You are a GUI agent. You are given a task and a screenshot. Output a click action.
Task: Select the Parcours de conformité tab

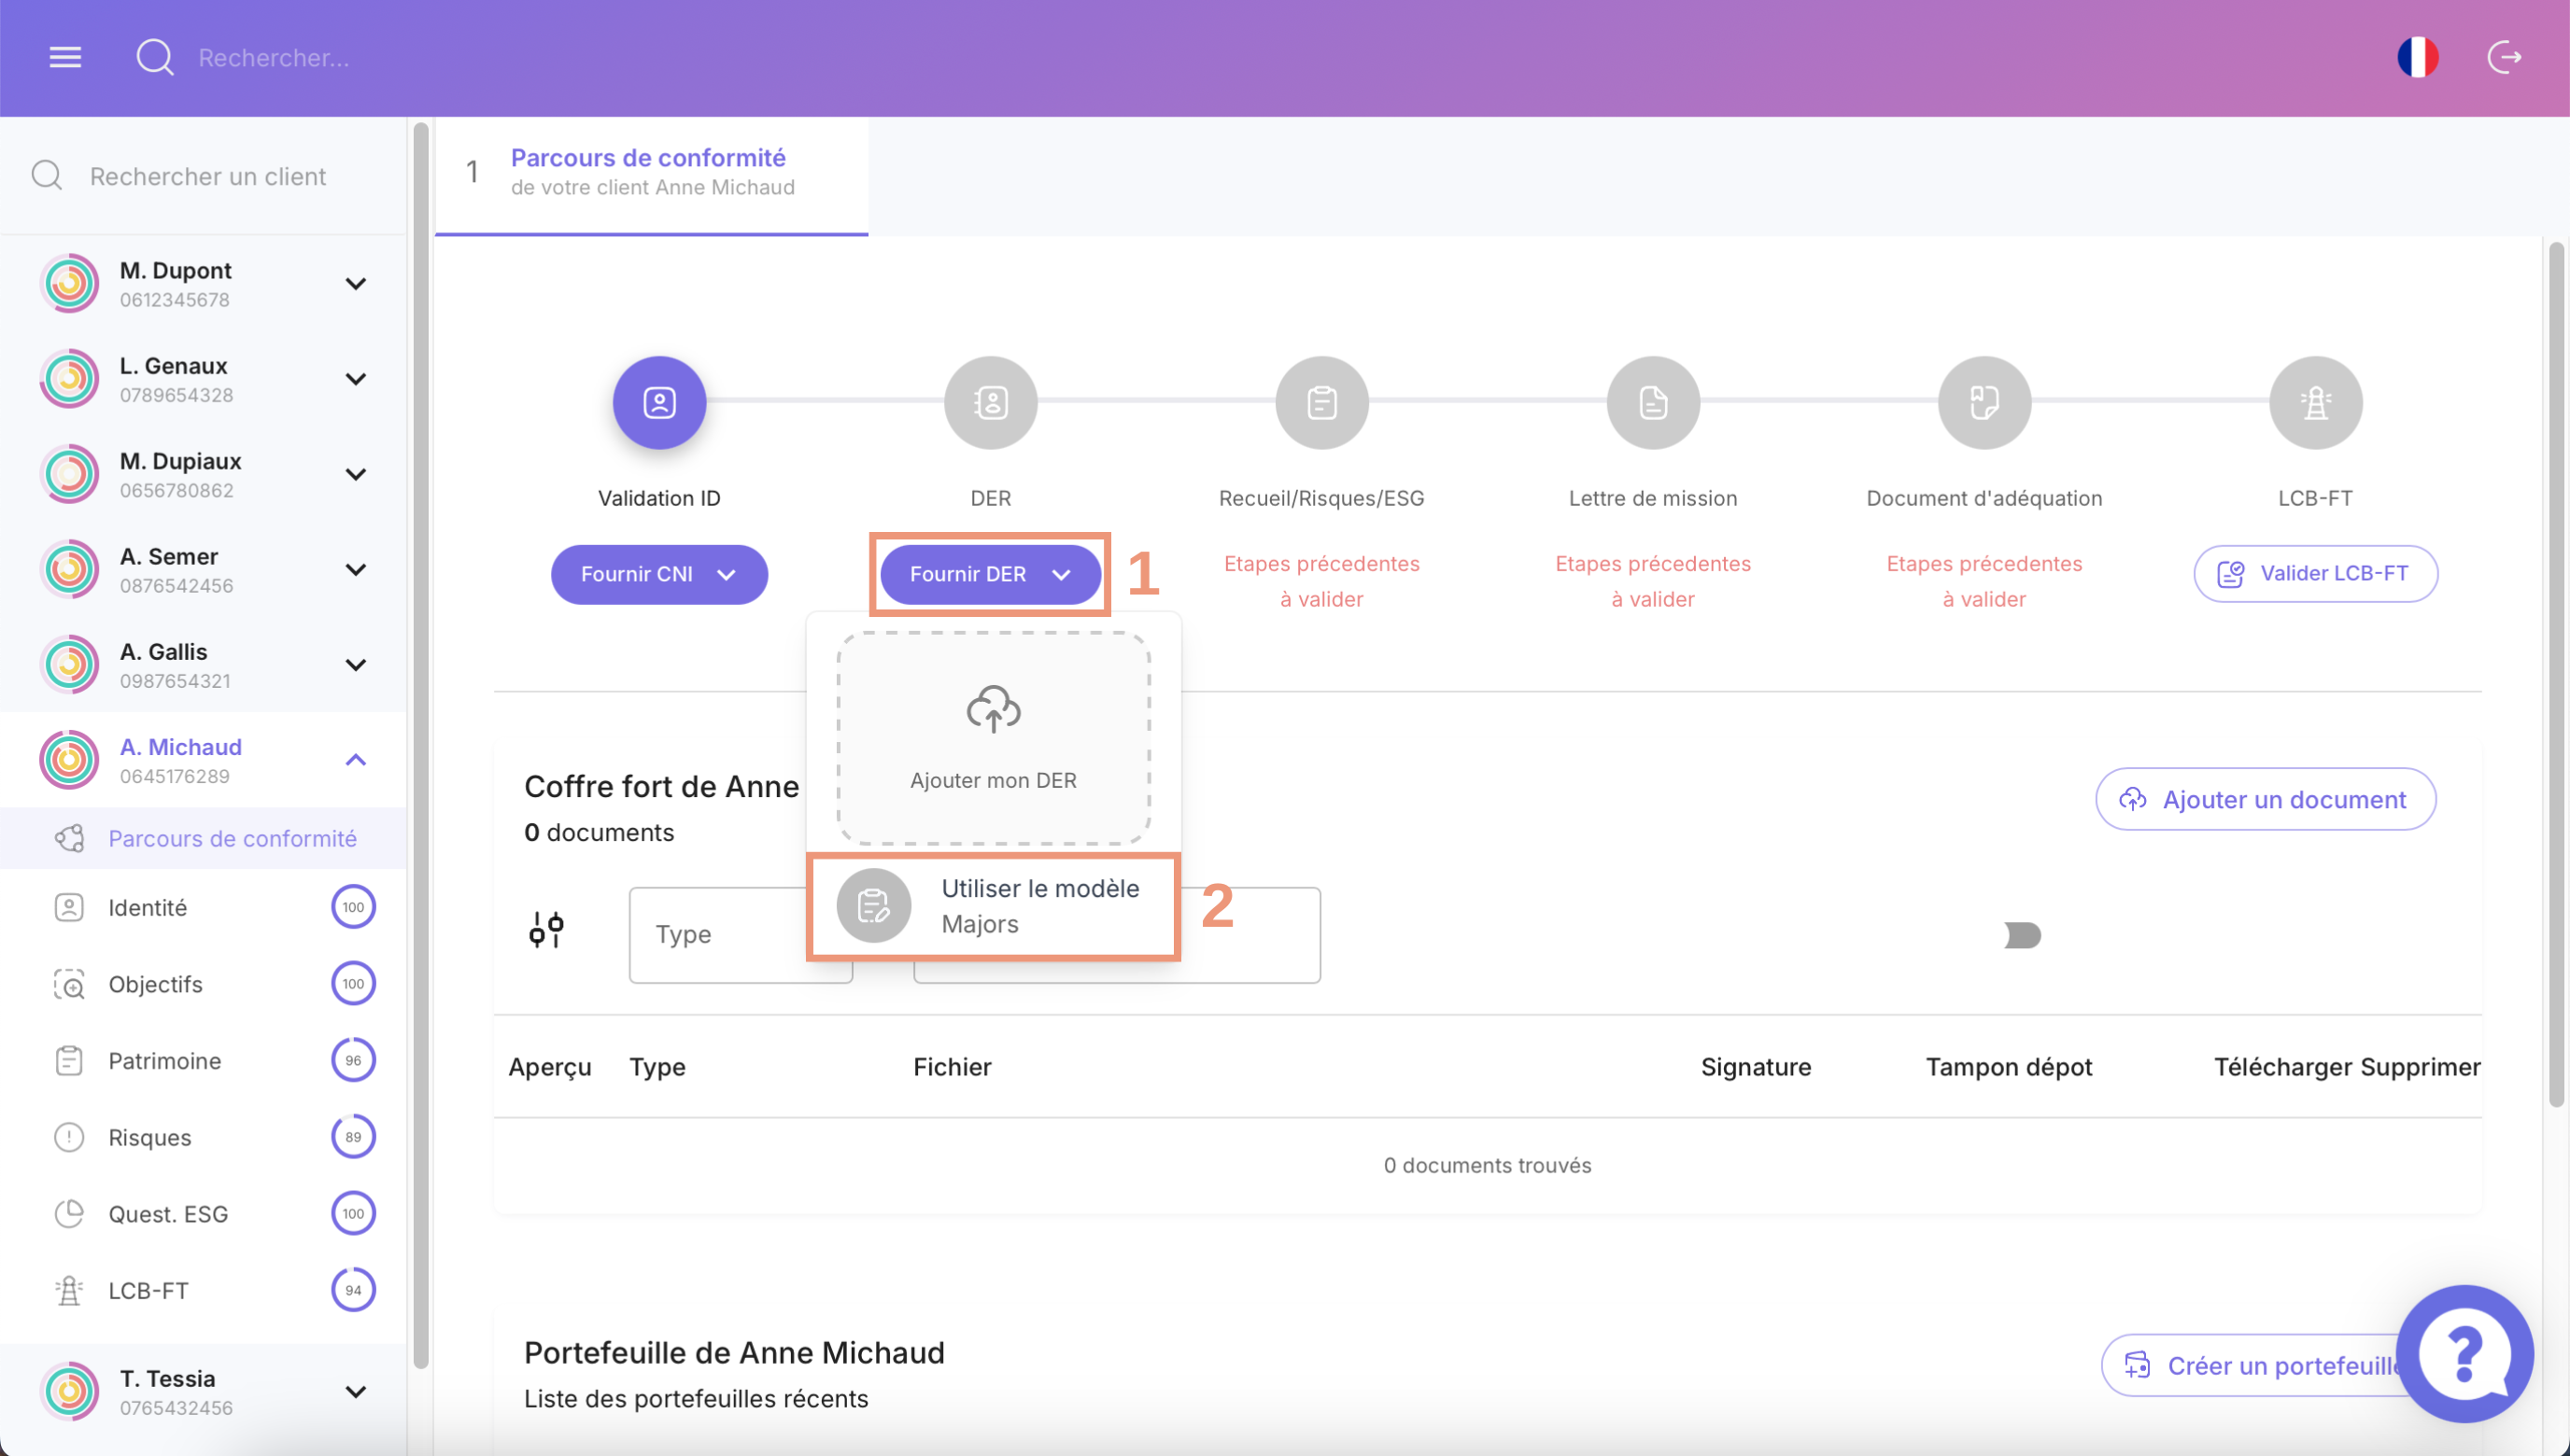pos(650,172)
